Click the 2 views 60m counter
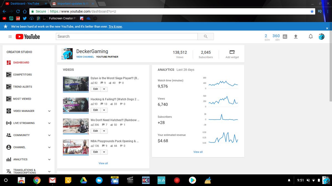Image resolution: width=332 pixels, height=186 pixels. point(266,37)
